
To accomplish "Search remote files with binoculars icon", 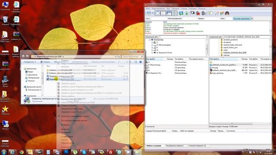I will (227, 13).
